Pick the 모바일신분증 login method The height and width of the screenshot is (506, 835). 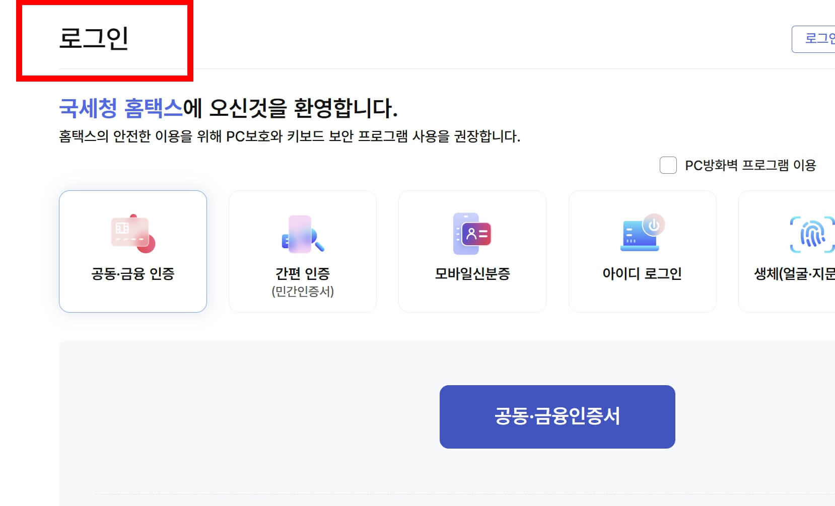[472, 250]
